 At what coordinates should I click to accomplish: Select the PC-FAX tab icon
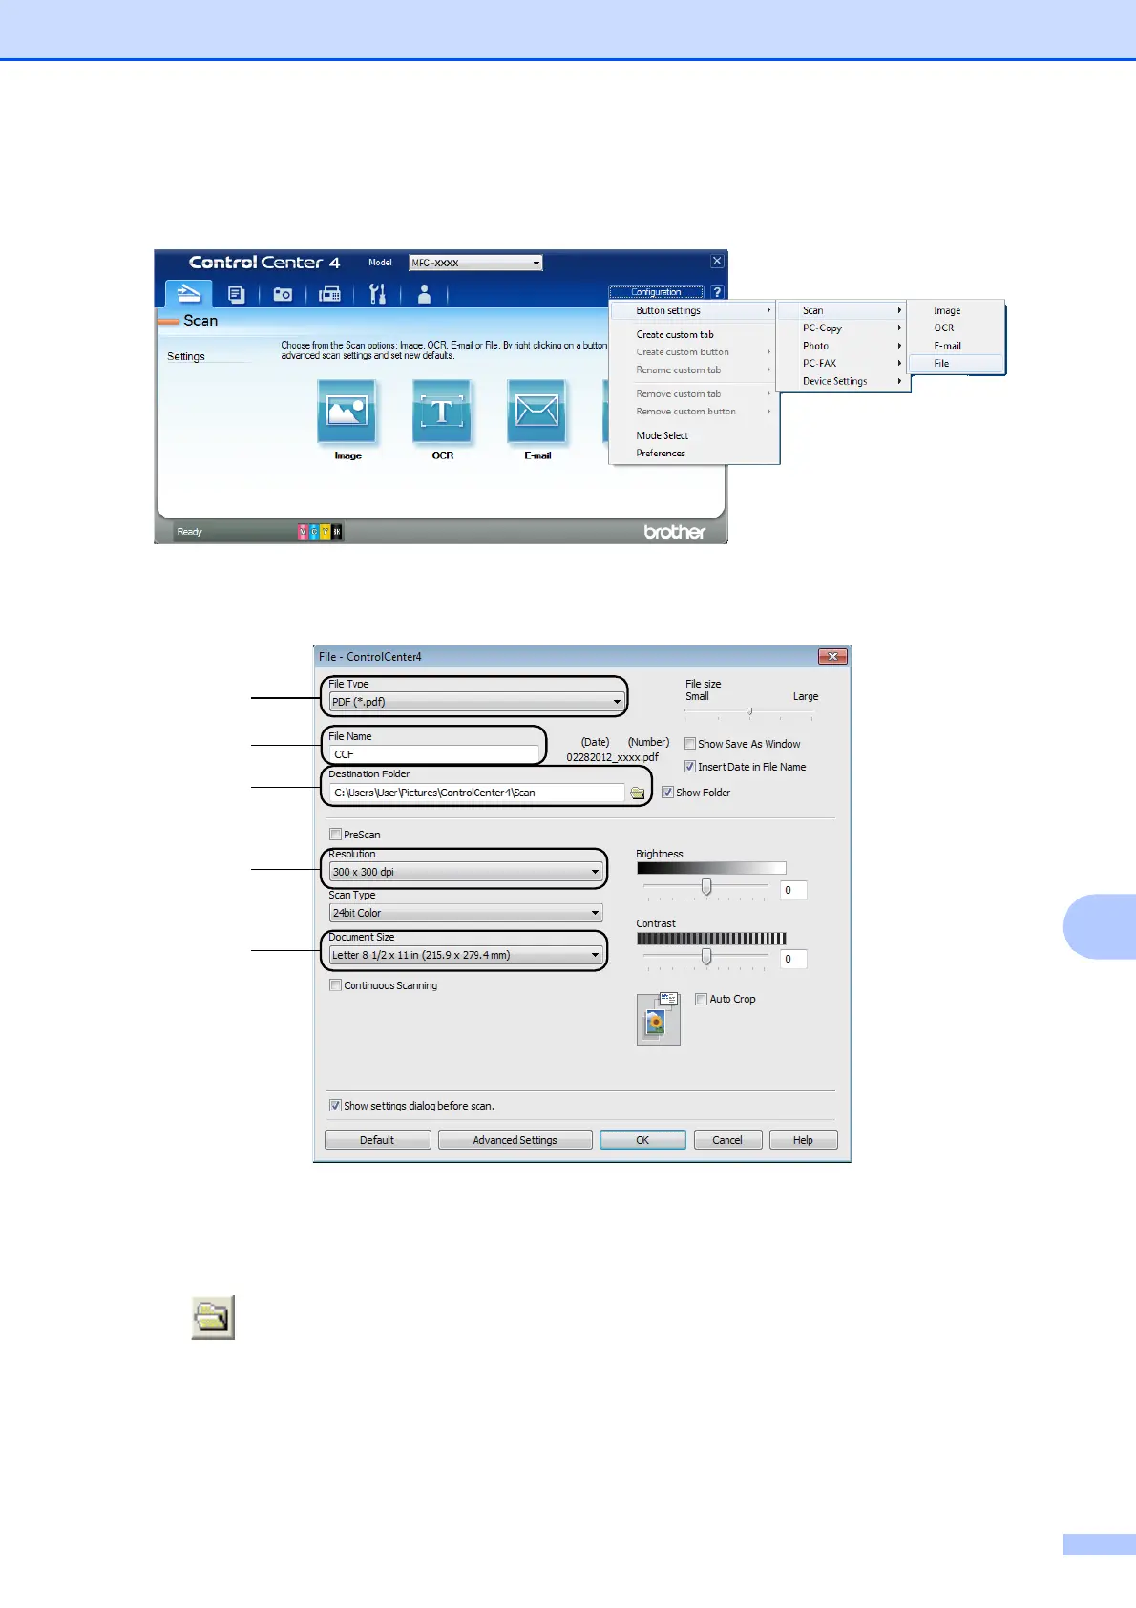tap(329, 295)
